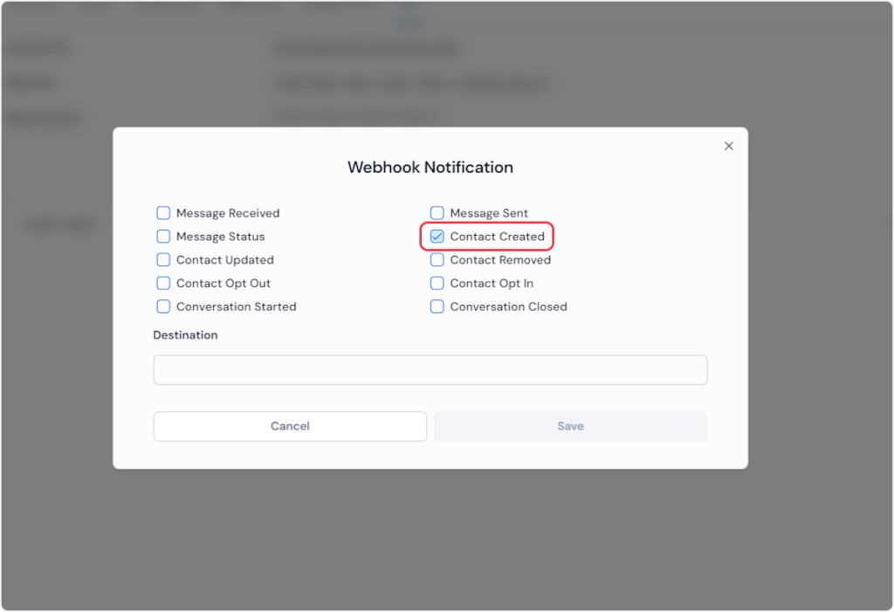Enable the Conversation Closed checkbox
Image resolution: width=894 pixels, height=612 pixels.
(x=437, y=307)
